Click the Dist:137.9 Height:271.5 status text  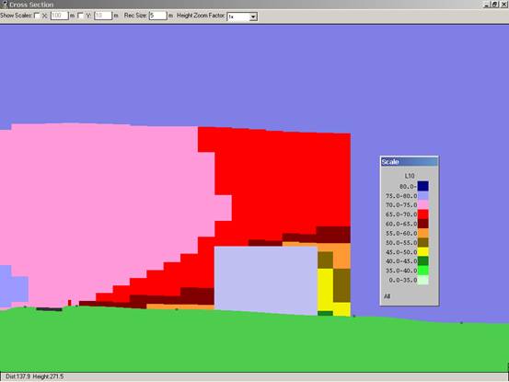[x=35, y=376]
